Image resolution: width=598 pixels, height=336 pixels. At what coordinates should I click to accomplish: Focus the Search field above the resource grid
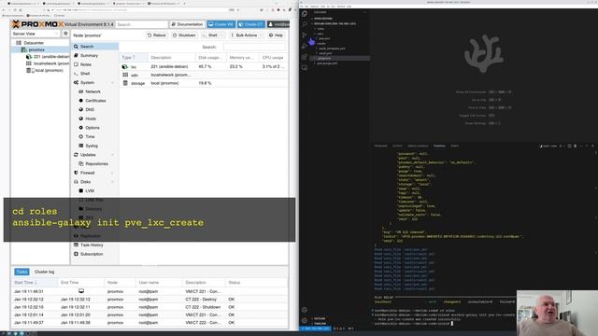(254, 47)
